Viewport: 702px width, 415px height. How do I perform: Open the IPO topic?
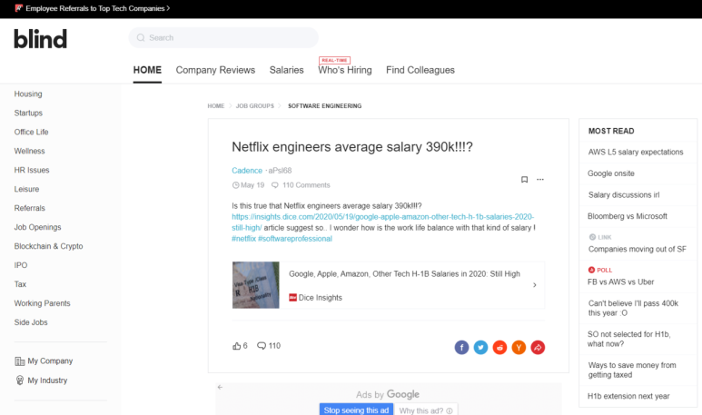pos(21,265)
